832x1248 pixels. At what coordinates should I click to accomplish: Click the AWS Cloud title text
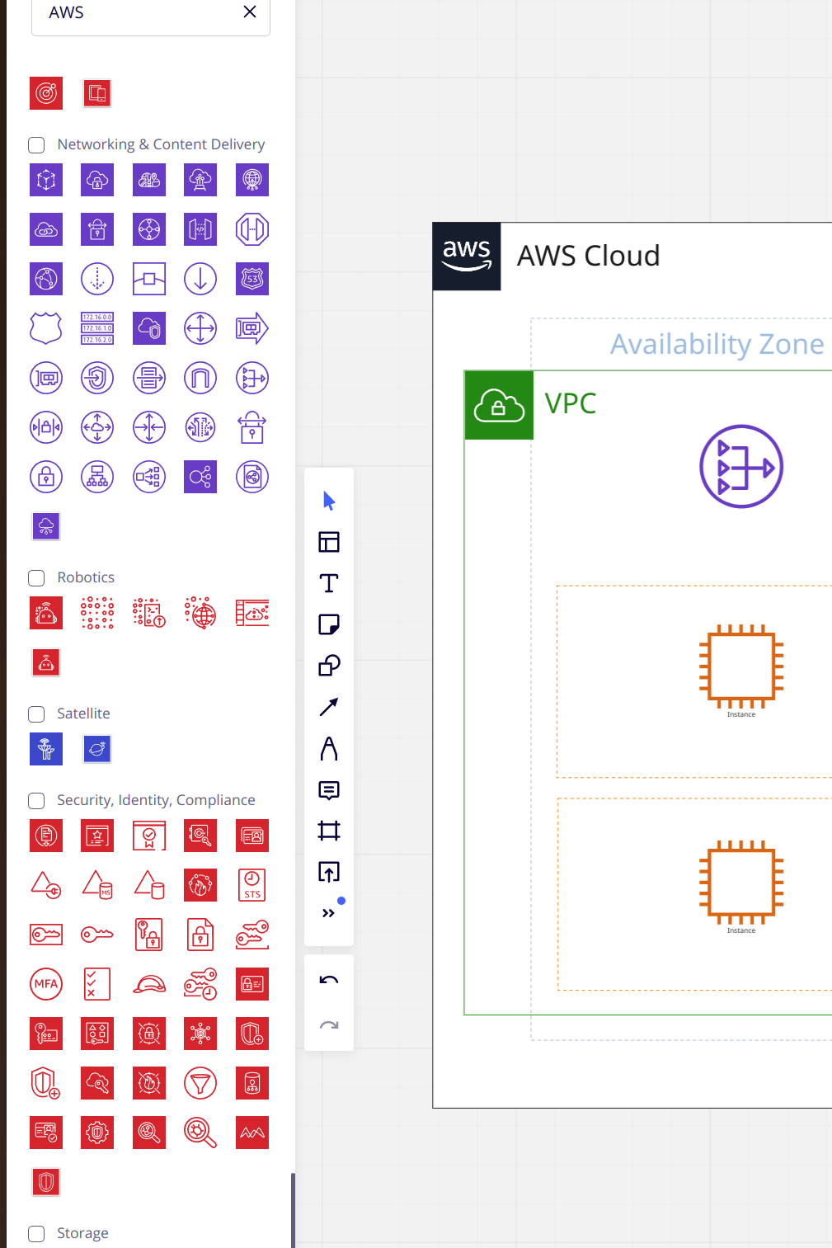coord(589,256)
